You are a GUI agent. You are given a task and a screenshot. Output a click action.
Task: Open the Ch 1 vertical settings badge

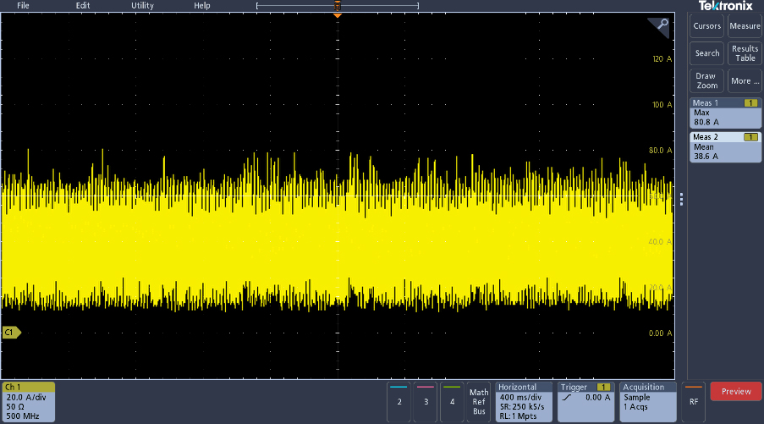click(29, 401)
